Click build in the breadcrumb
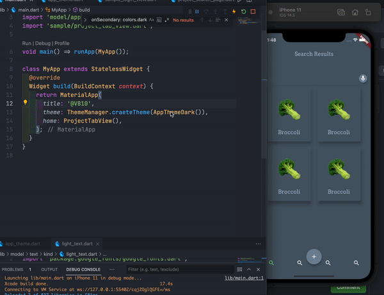The width and height of the screenshot is (384, 295). coord(84,10)
